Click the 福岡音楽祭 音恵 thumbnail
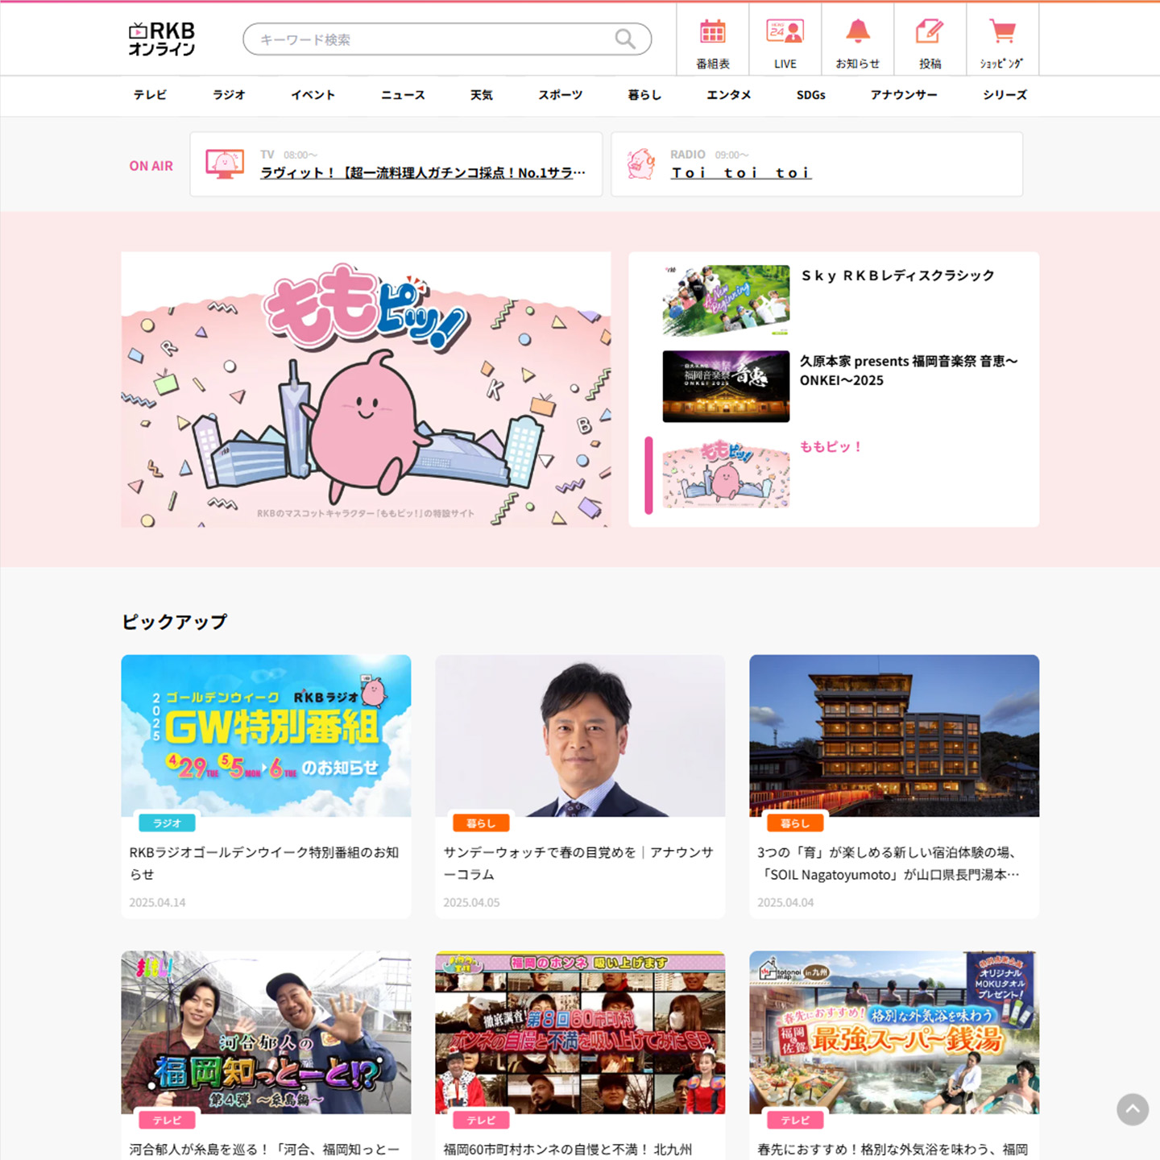This screenshot has height=1160, width=1160. coord(726,387)
